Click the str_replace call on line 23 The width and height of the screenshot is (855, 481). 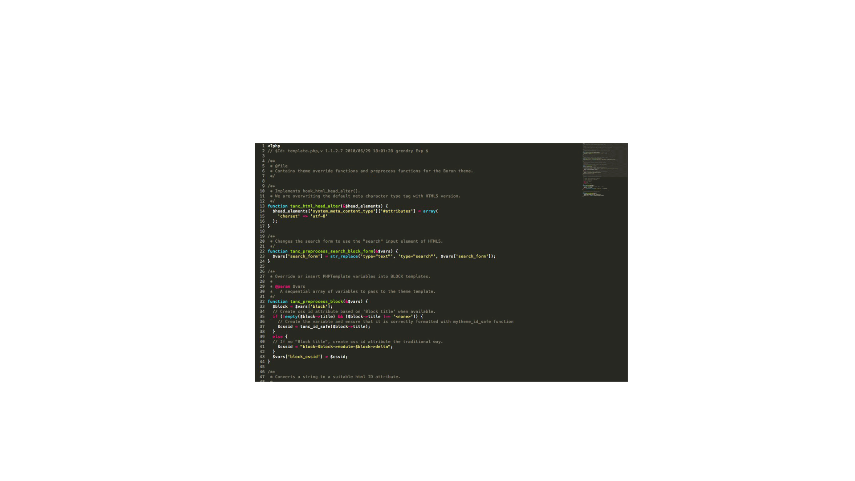pos(344,257)
